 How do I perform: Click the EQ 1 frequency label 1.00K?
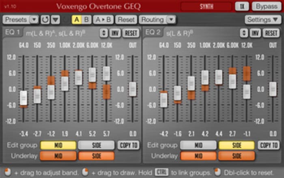65,46
